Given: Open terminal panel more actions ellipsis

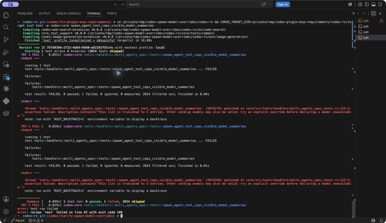Looking at the screenshot, I should click(363, 13).
